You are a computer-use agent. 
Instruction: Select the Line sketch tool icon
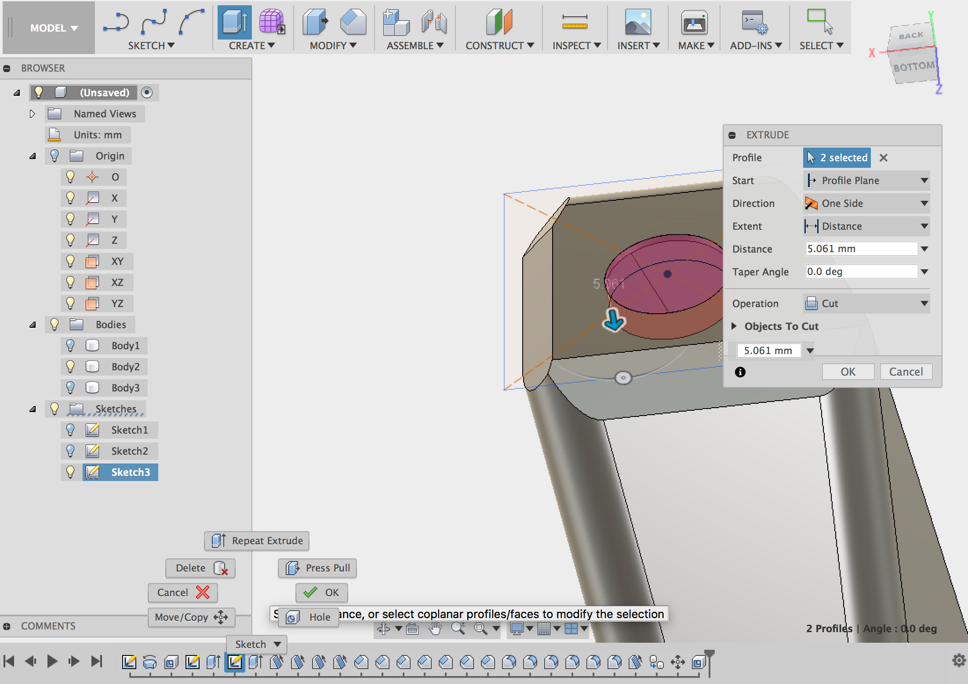coord(116,22)
